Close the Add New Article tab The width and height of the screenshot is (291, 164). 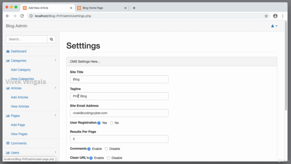coord(71,8)
